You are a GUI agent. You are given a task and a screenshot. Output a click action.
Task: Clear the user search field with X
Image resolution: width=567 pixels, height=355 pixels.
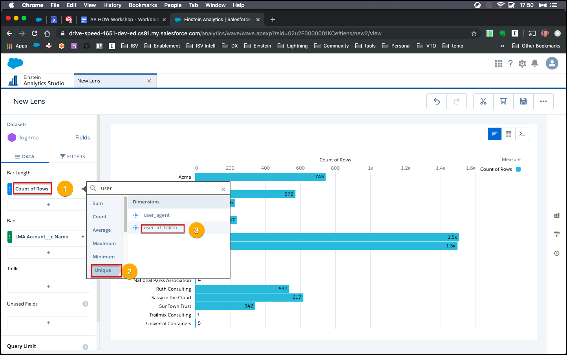(x=223, y=189)
